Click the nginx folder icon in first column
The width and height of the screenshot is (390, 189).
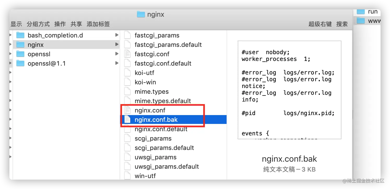pos(20,45)
